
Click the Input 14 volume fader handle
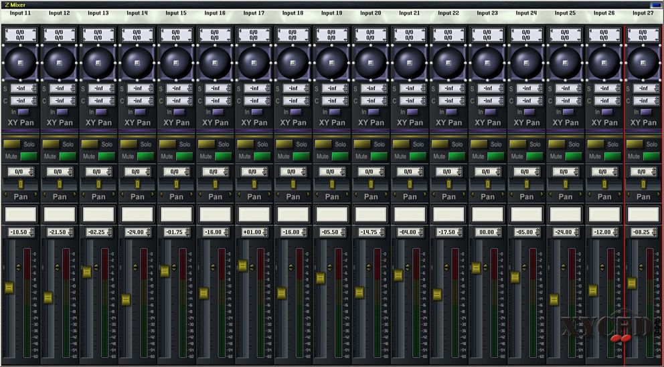[126, 299]
